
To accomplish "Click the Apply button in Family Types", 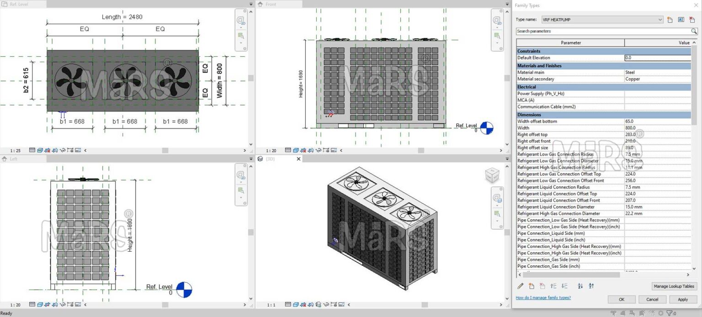I will click(683, 300).
